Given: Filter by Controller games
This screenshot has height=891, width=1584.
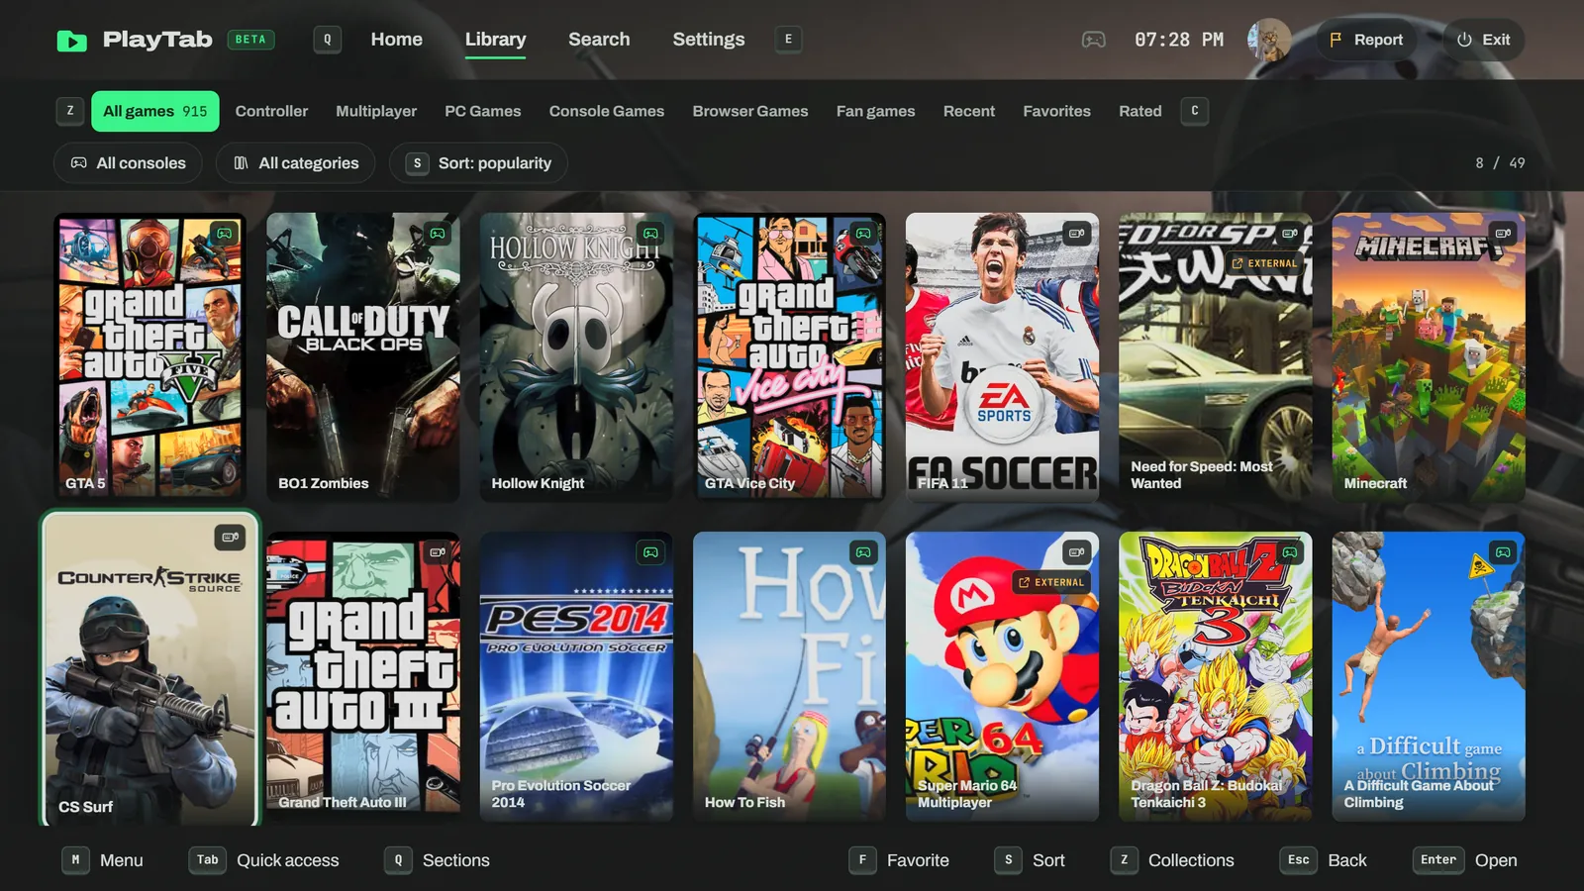Looking at the screenshot, I should click(271, 111).
